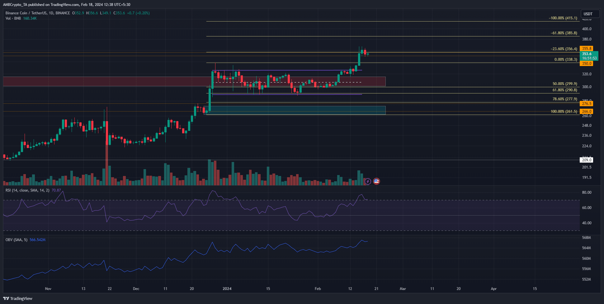Click the 0.00% (338.3) Fibonacci label

point(566,59)
